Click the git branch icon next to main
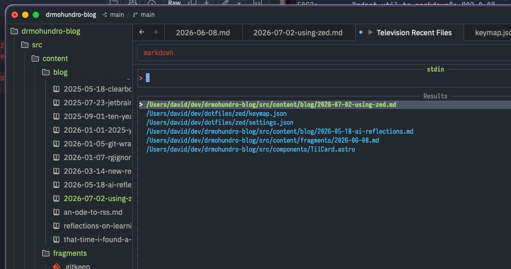The height and width of the screenshot is (269, 511). coord(135,15)
